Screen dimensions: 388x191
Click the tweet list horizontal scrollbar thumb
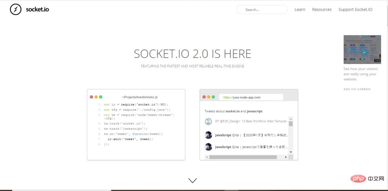click(x=242, y=157)
